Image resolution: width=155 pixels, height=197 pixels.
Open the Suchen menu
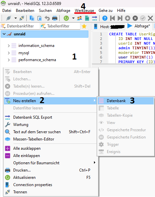pyautogui.click(x=45, y=11)
